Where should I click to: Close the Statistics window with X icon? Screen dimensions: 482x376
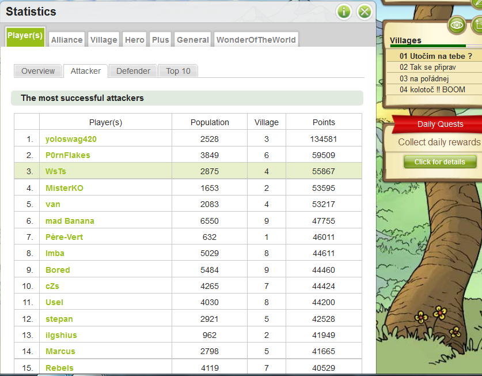click(x=364, y=12)
